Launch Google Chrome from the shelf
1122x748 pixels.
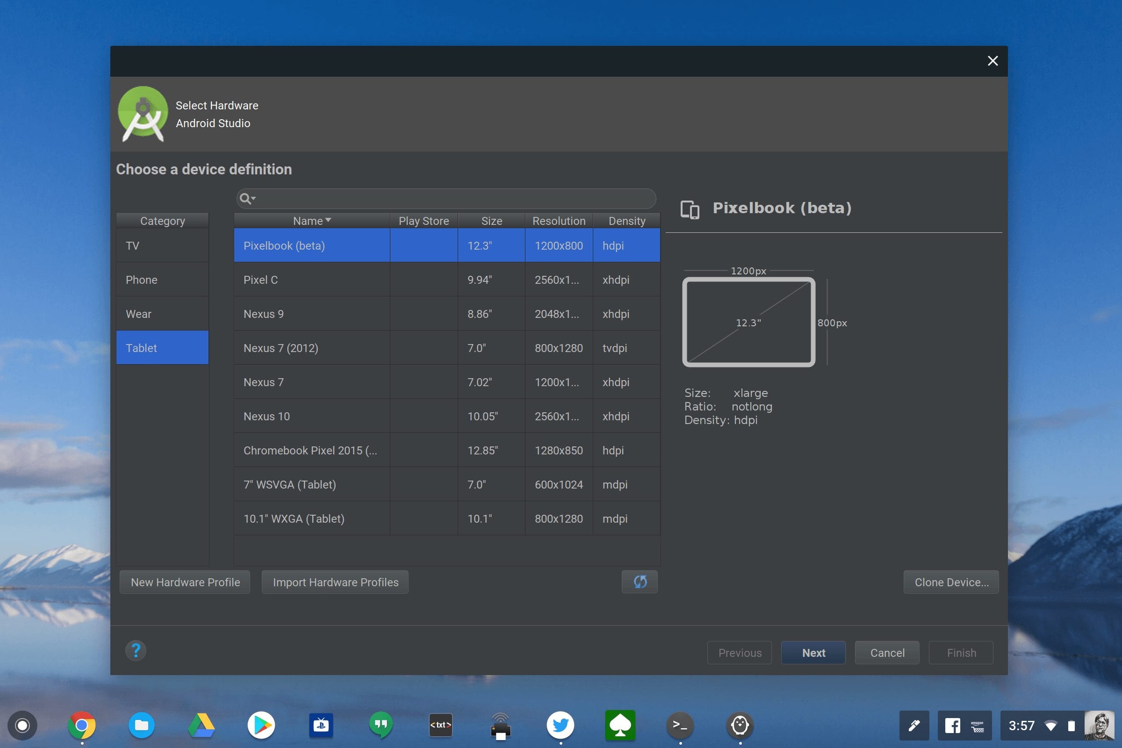81,726
